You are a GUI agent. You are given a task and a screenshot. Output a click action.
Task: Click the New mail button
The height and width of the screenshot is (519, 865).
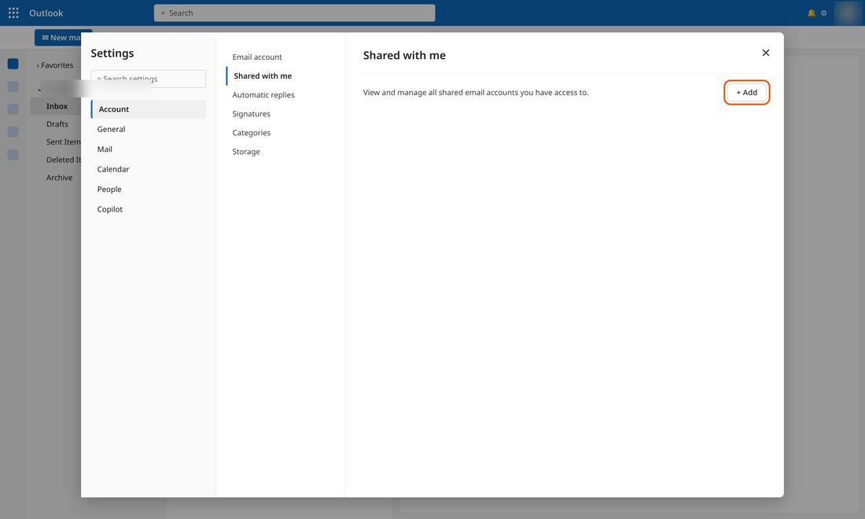tap(62, 38)
